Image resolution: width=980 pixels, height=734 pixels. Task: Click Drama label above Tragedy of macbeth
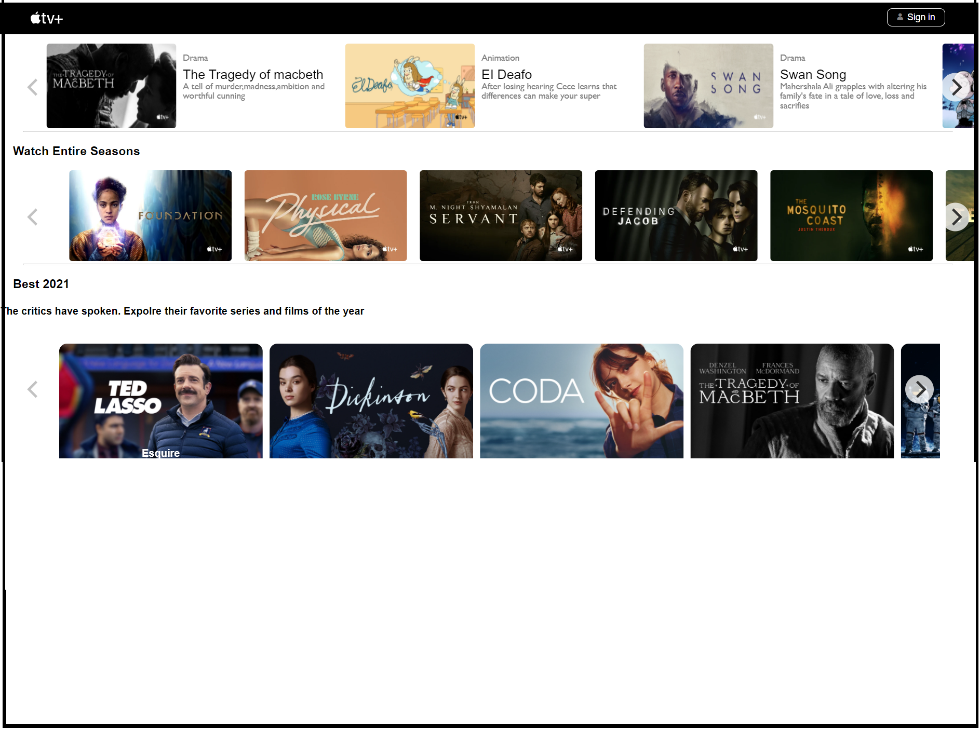[x=195, y=58]
